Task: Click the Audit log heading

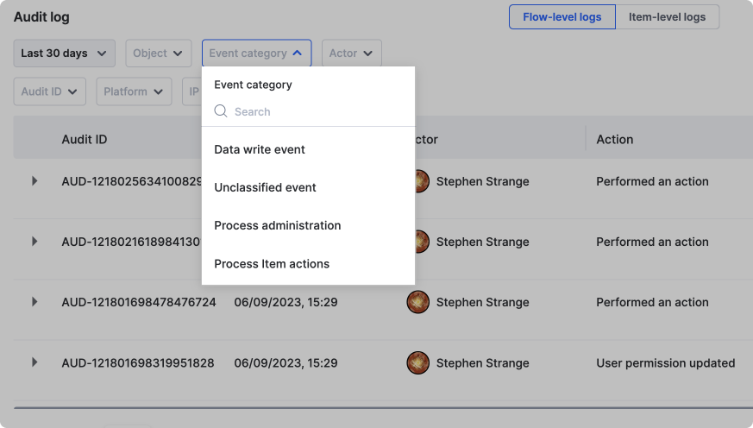Action: tap(41, 16)
